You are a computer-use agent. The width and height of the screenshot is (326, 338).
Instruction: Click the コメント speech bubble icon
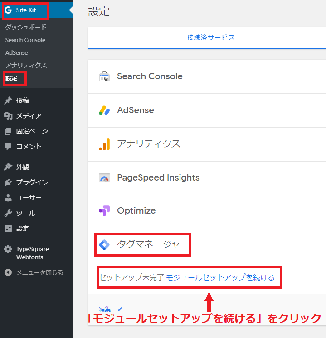click(x=8, y=146)
